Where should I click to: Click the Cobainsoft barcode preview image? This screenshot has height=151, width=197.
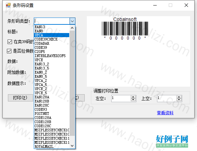tap(125, 28)
